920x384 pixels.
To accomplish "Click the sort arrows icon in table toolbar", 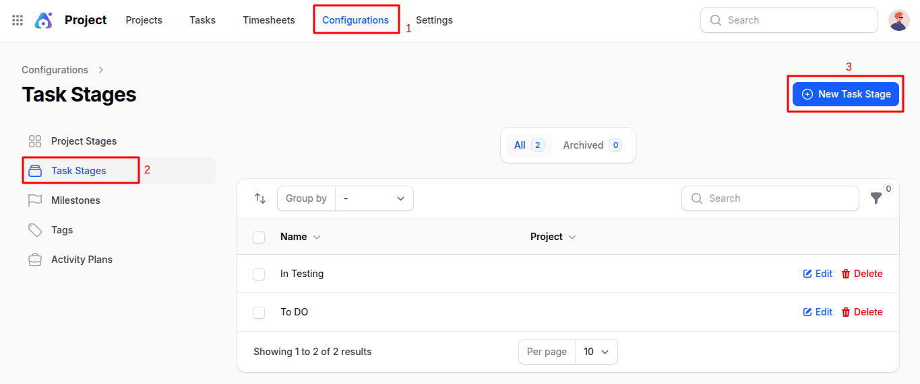I will coord(260,198).
